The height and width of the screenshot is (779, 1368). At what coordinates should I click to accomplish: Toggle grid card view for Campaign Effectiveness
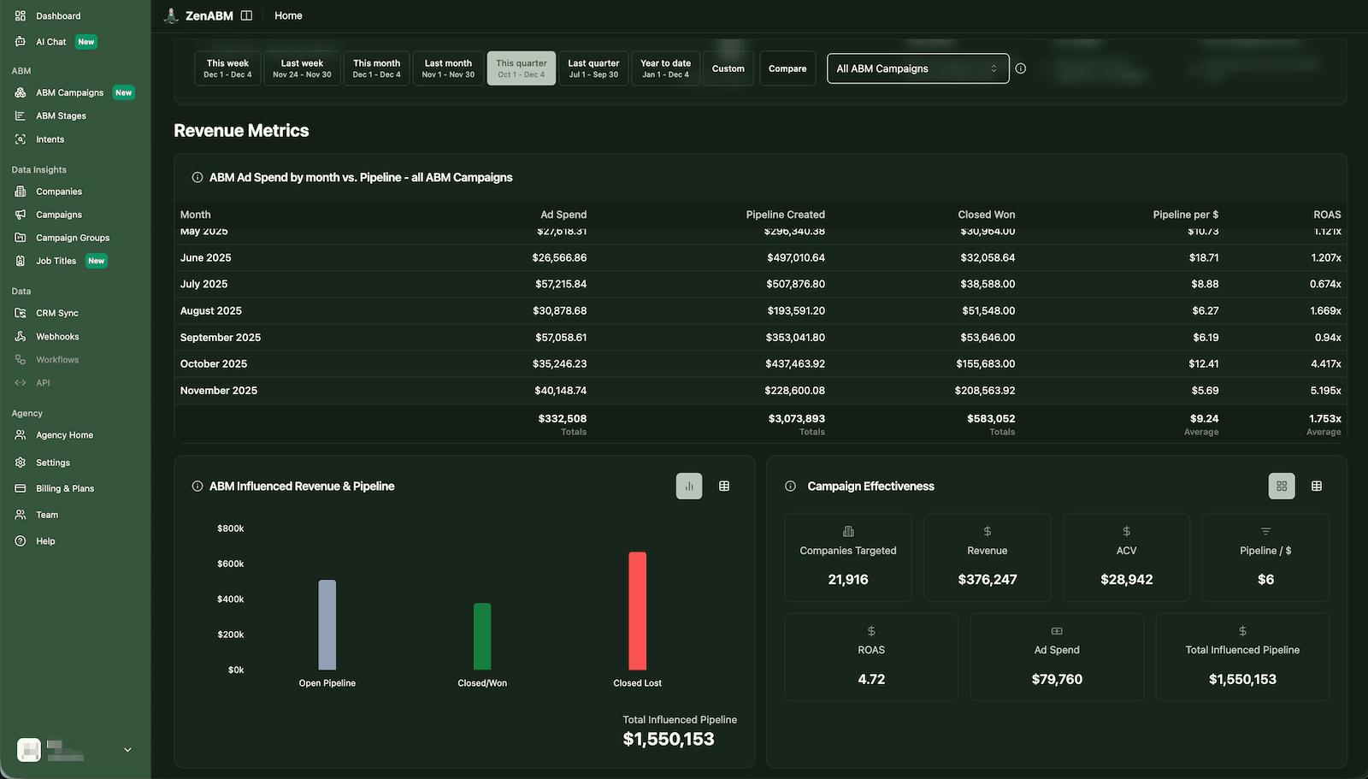[x=1281, y=486]
